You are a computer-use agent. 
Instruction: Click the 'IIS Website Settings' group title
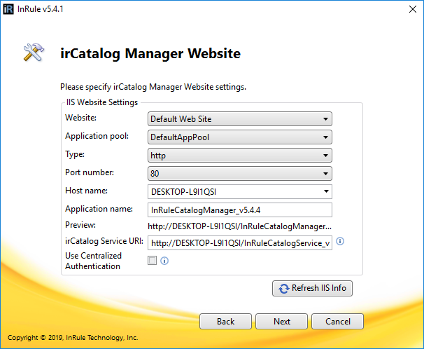[102, 102]
